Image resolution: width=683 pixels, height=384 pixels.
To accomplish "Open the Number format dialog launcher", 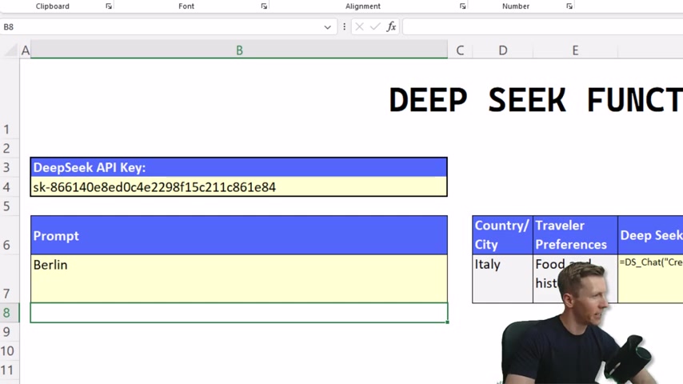I will click(x=569, y=6).
